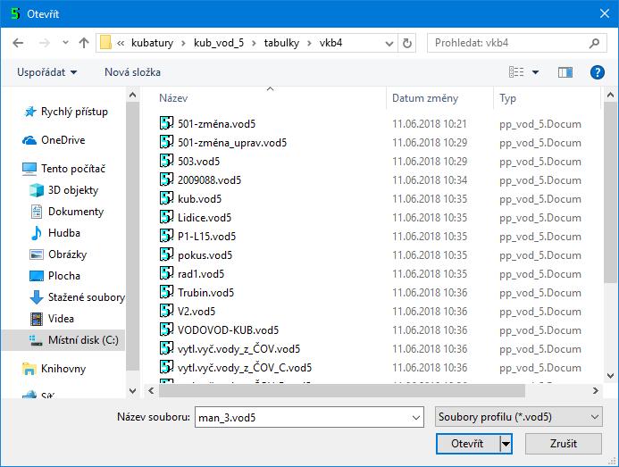Click horizontal scrollbar left arrow

(x=151, y=391)
